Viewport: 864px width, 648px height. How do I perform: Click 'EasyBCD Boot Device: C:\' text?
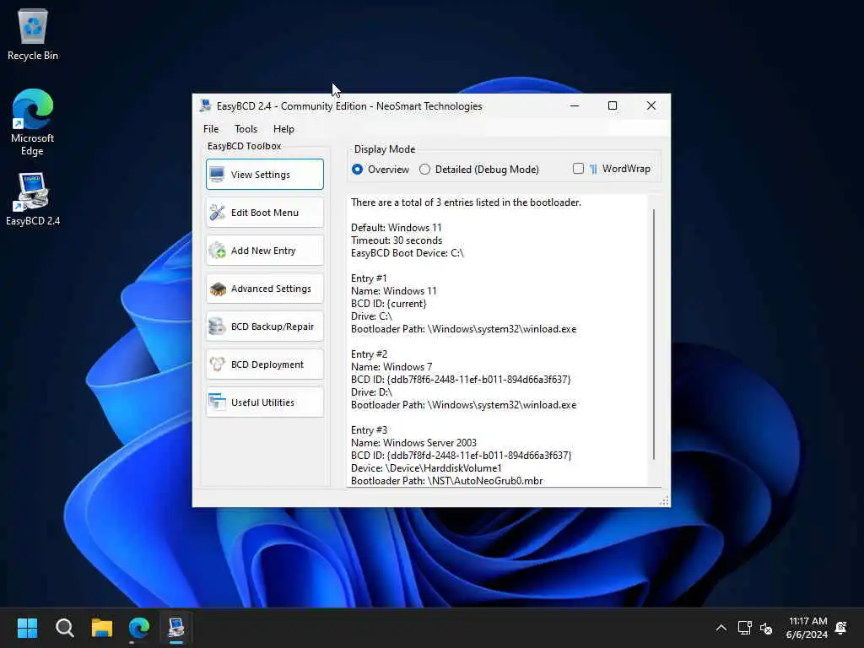(408, 253)
